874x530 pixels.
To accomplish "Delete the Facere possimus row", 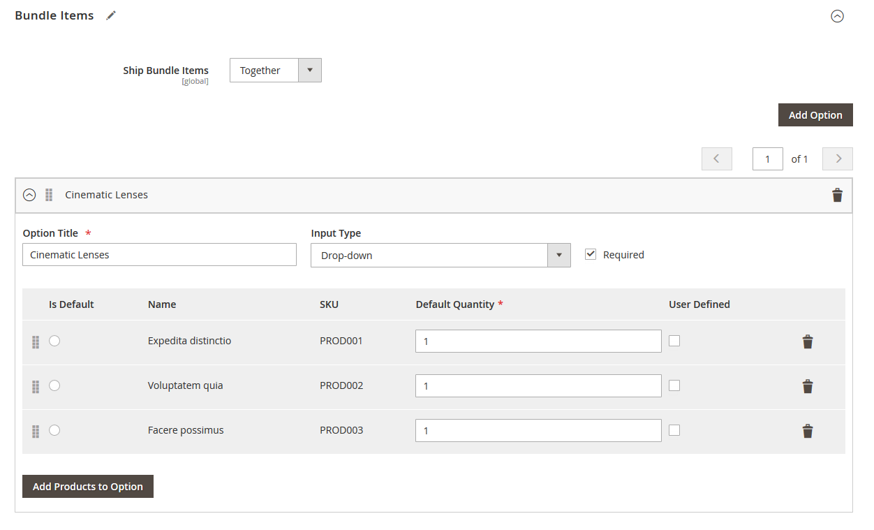I will click(808, 431).
